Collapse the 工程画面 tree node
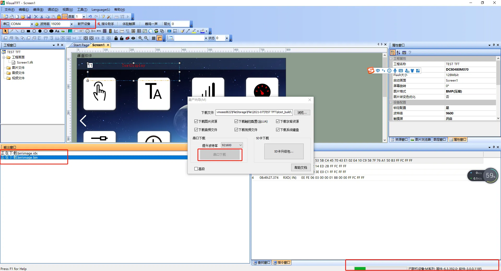The height and width of the screenshot is (271, 501). click(4, 57)
